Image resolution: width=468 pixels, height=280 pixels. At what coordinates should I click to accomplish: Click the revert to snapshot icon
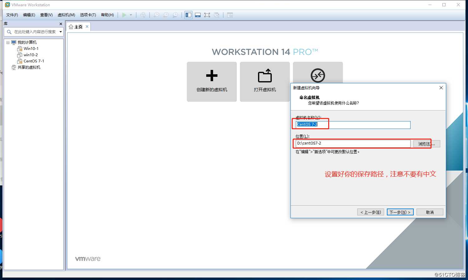166,15
